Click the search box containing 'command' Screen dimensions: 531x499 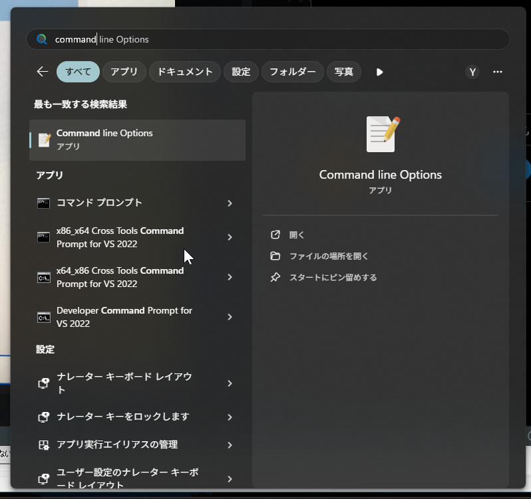(x=268, y=39)
